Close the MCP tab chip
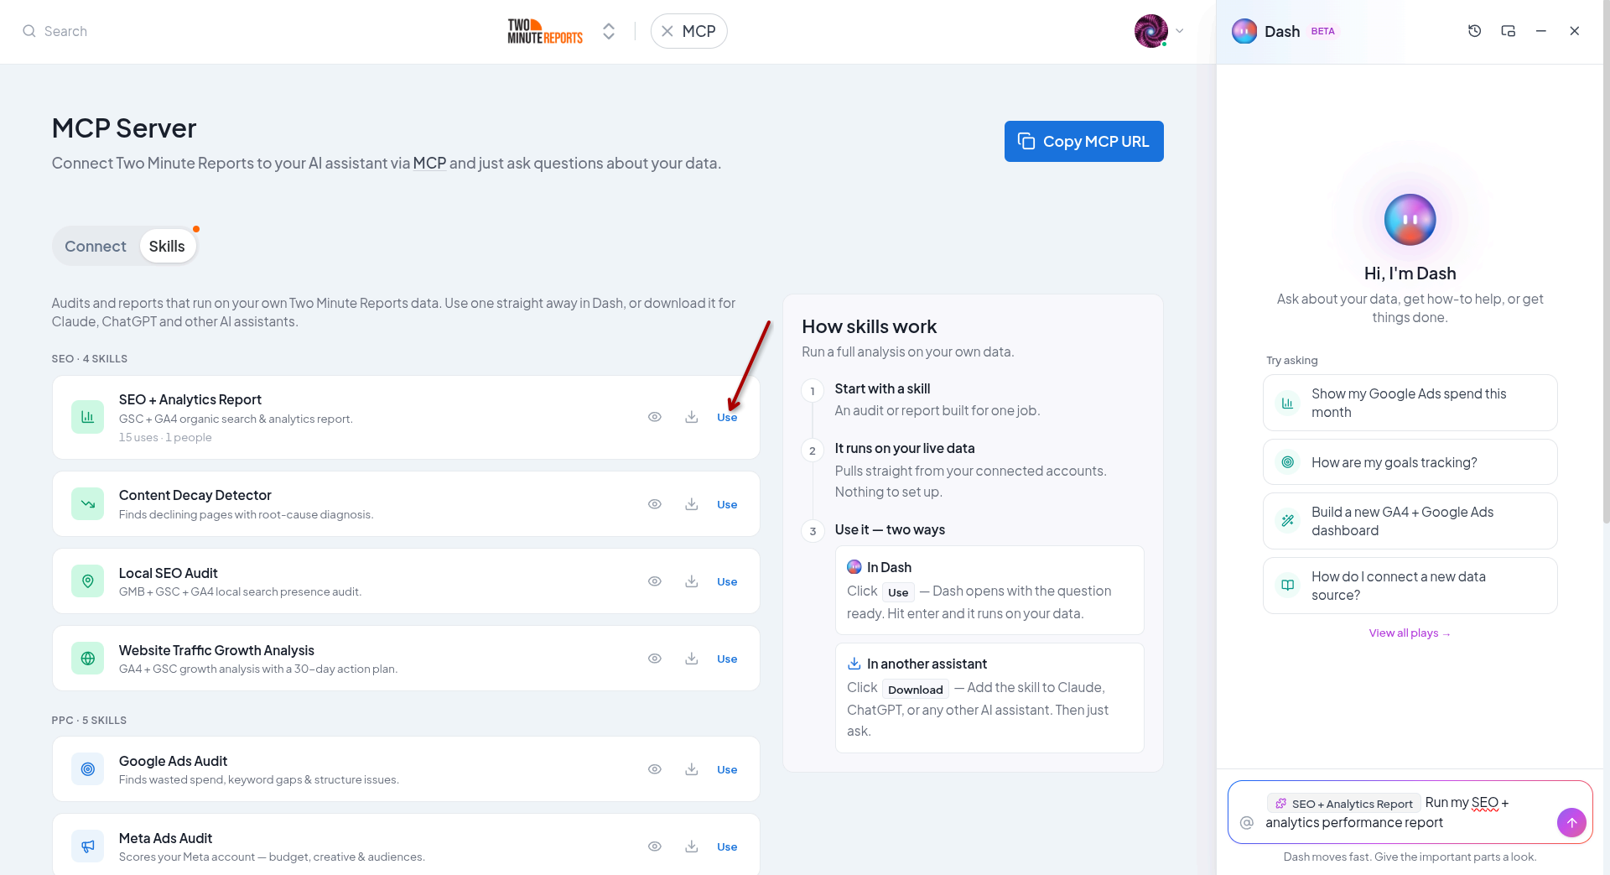The image size is (1610, 875). point(667,31)
